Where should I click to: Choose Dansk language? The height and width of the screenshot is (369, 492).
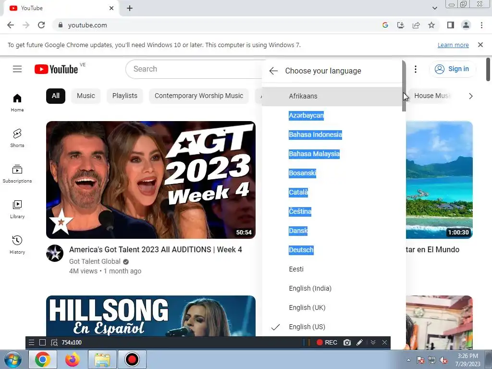coord(332,231)
